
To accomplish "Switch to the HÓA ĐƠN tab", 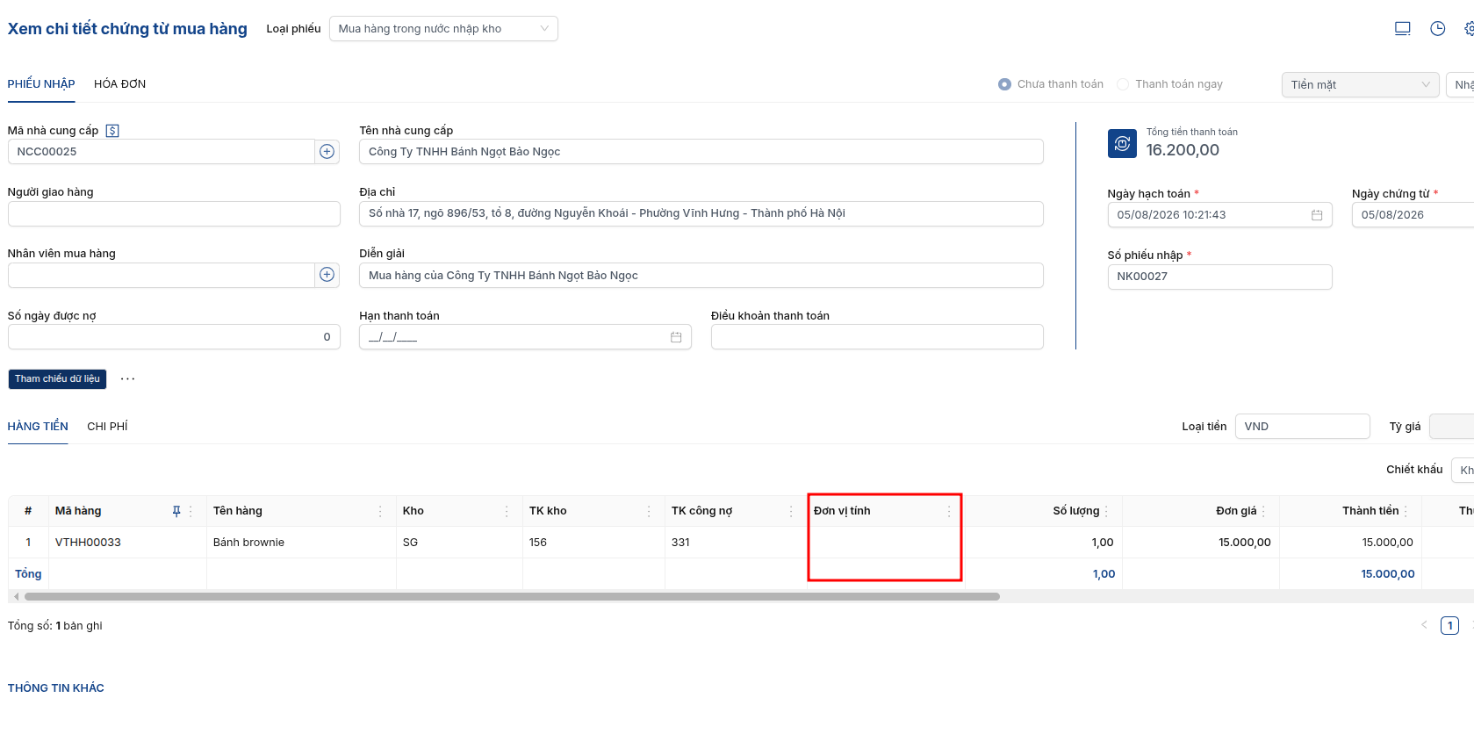I will (120, 84).
